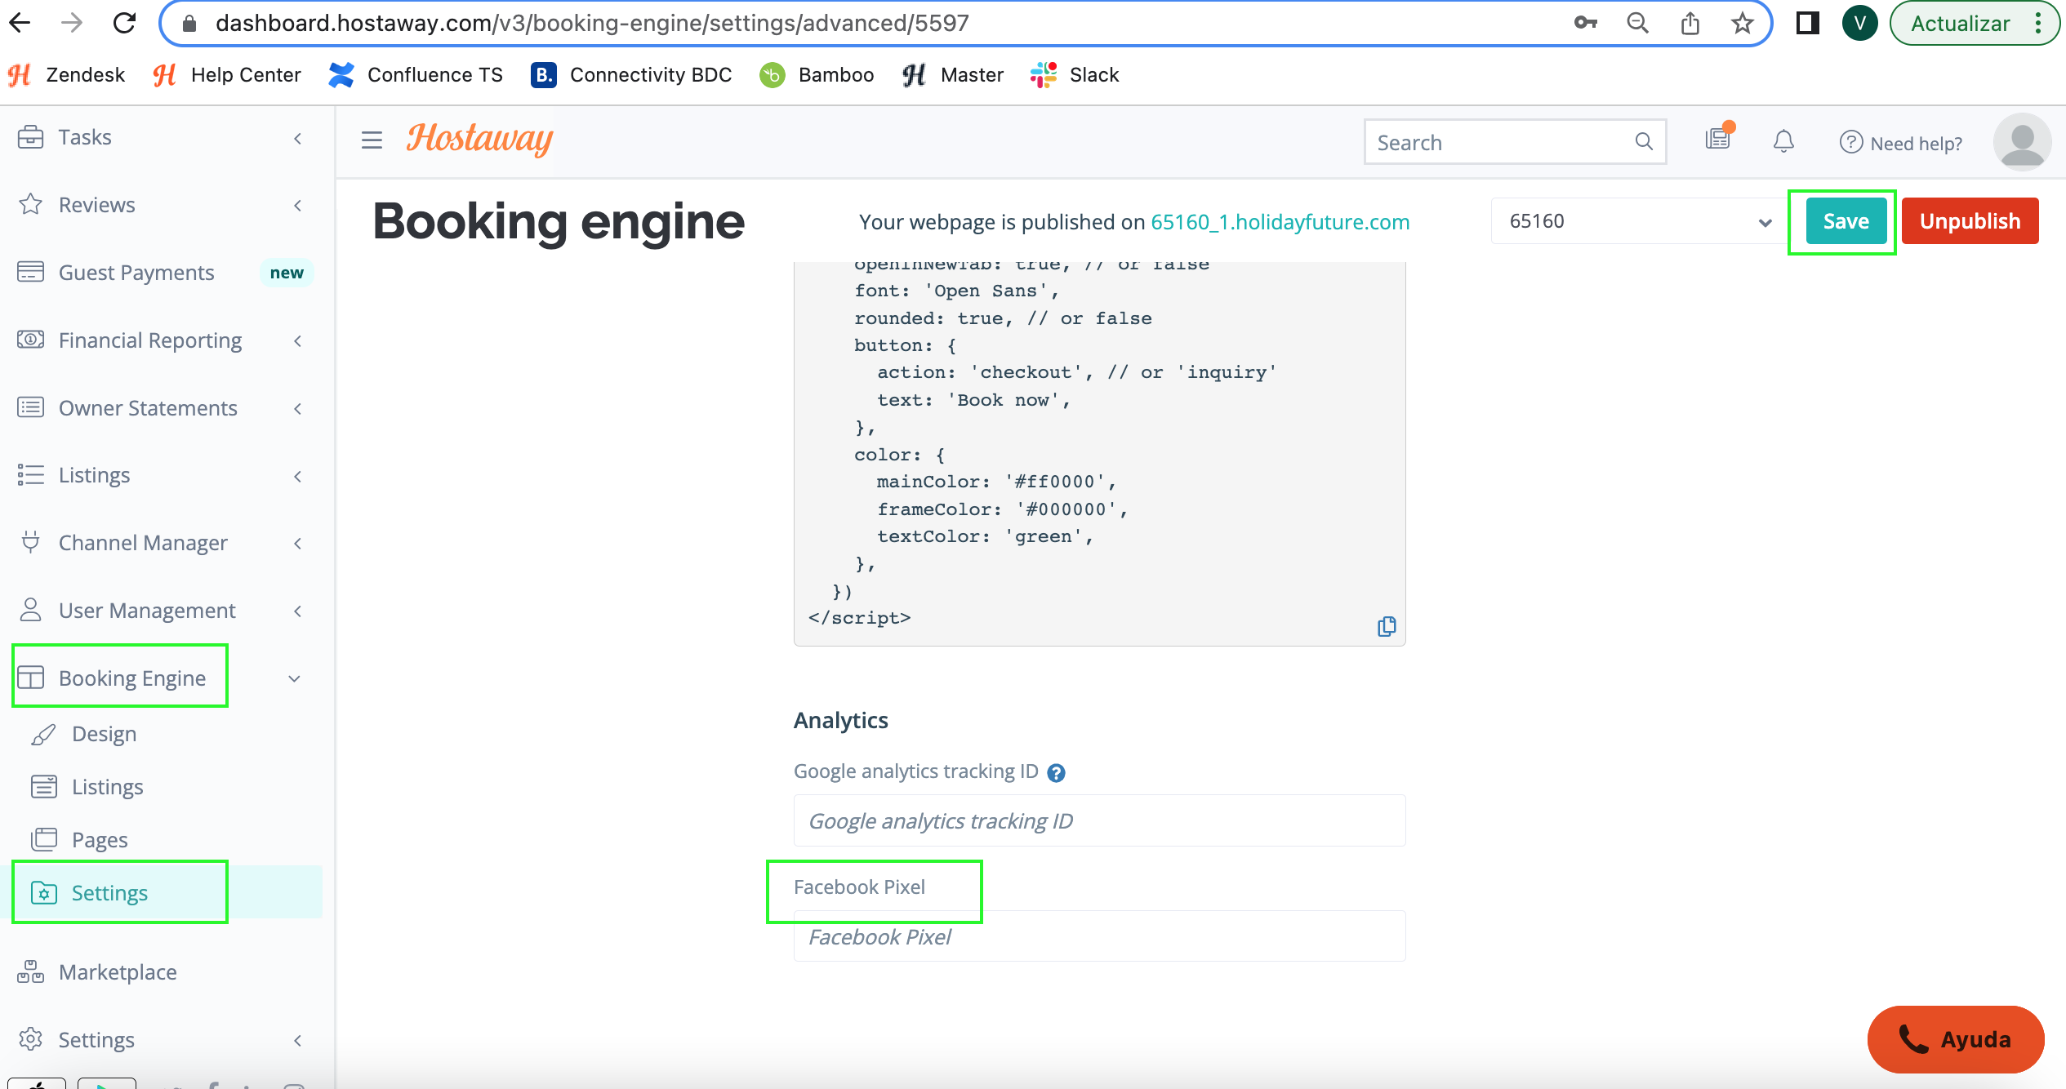This screenshot has width=2066, height=1089.
Task: Go to Pages under Booking Engine
Action: click(x=100, y=840)
